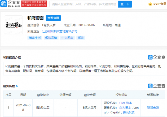Click the brand introduction paragraph text
Screen dimensions: 167x117
83,68
